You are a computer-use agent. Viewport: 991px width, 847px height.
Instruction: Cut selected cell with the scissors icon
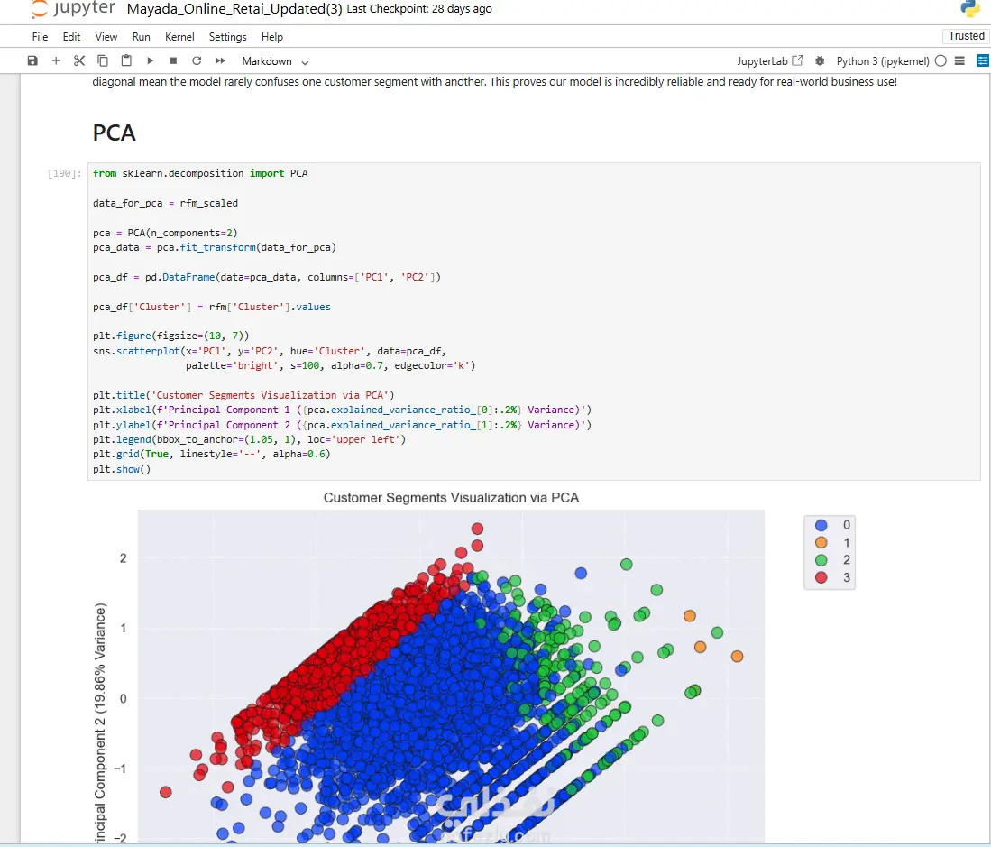(x=79, y=60)
